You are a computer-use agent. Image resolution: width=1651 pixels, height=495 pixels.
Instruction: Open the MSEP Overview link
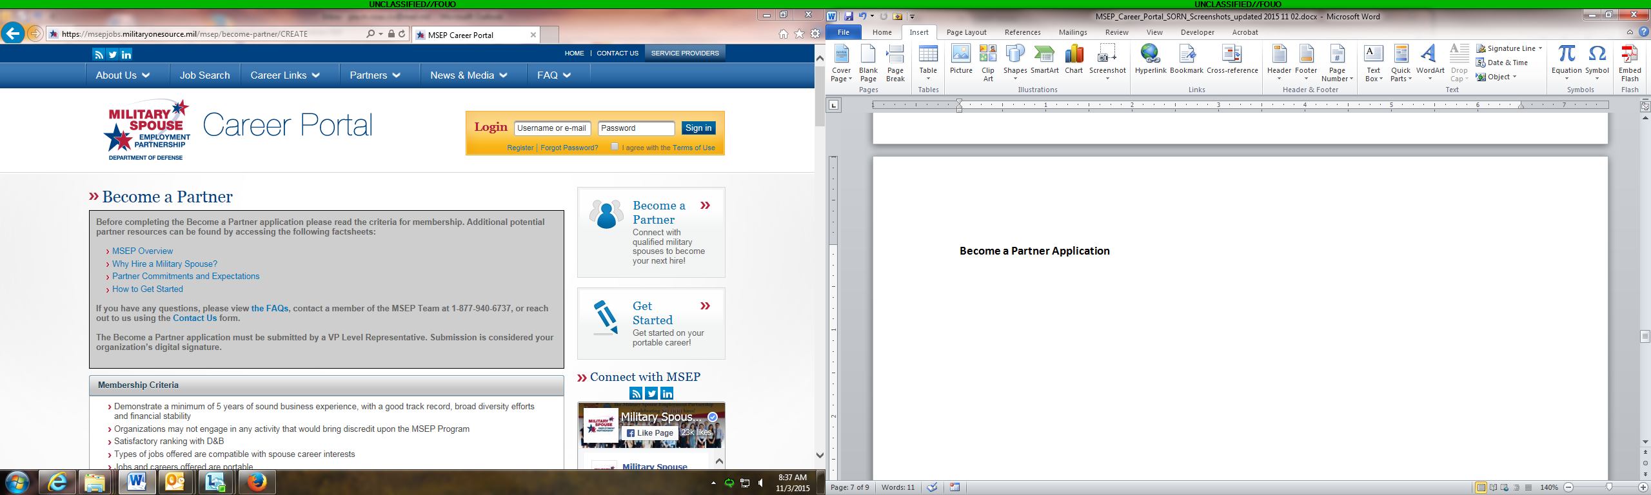(x=143, y=251)
